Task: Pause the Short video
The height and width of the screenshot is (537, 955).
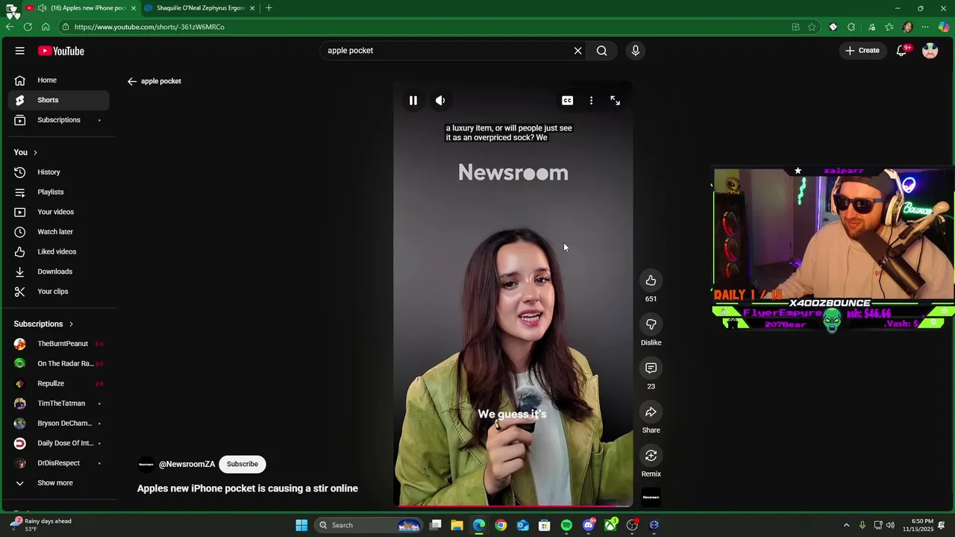Action: 413,101
